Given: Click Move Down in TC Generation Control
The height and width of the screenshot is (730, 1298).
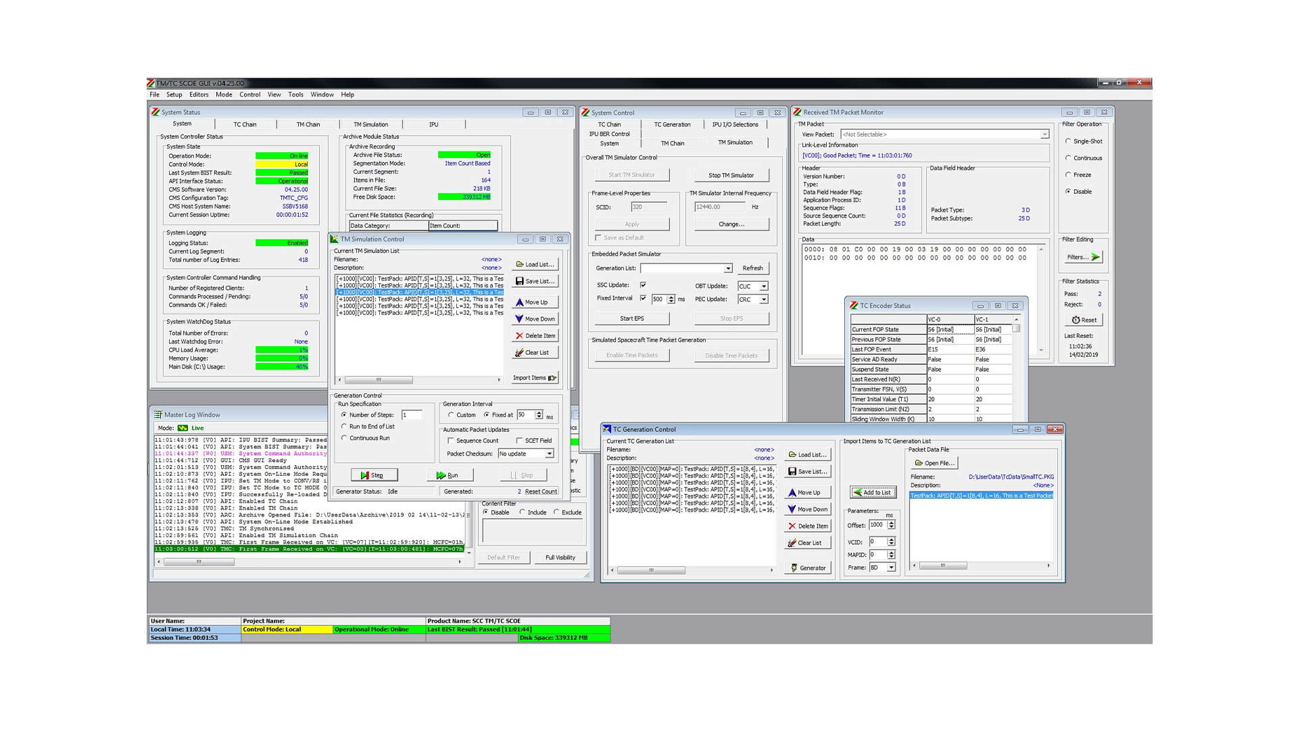Looking at the screenshot, I should tap(807, 510).
